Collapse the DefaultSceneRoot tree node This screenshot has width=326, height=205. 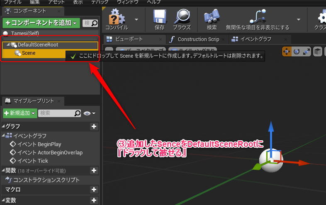point(8,45)
